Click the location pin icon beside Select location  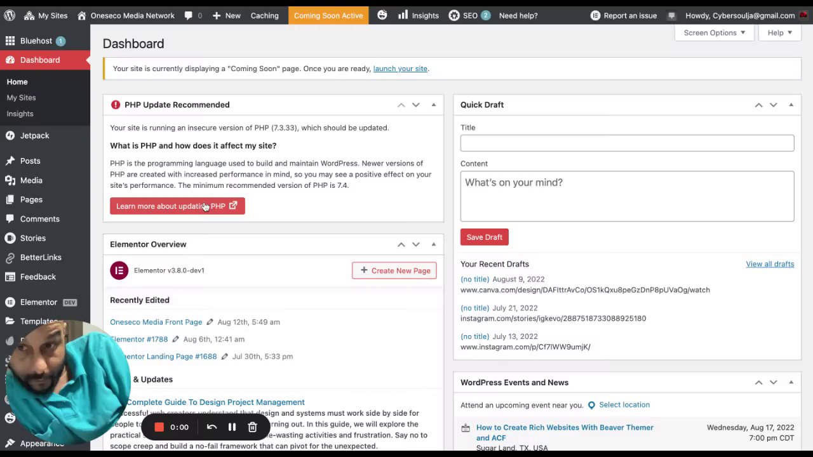pos(591,405)
